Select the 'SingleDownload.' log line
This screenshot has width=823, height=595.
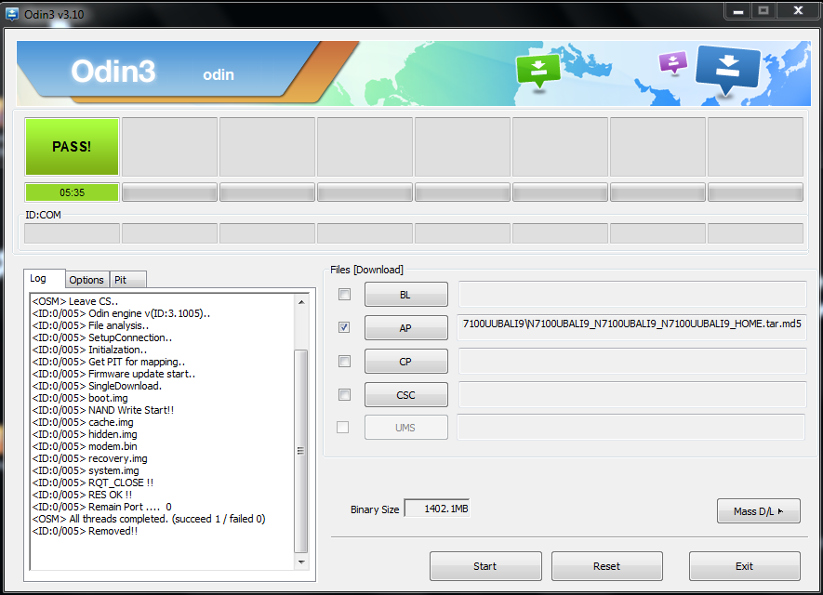point(97,386)
